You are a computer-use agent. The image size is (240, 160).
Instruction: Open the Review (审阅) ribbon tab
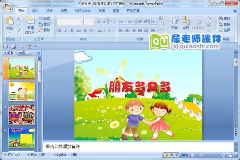click(102, 11)
